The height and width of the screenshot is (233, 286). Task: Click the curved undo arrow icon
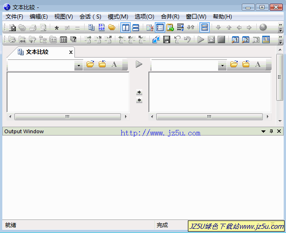coord(187,39)
